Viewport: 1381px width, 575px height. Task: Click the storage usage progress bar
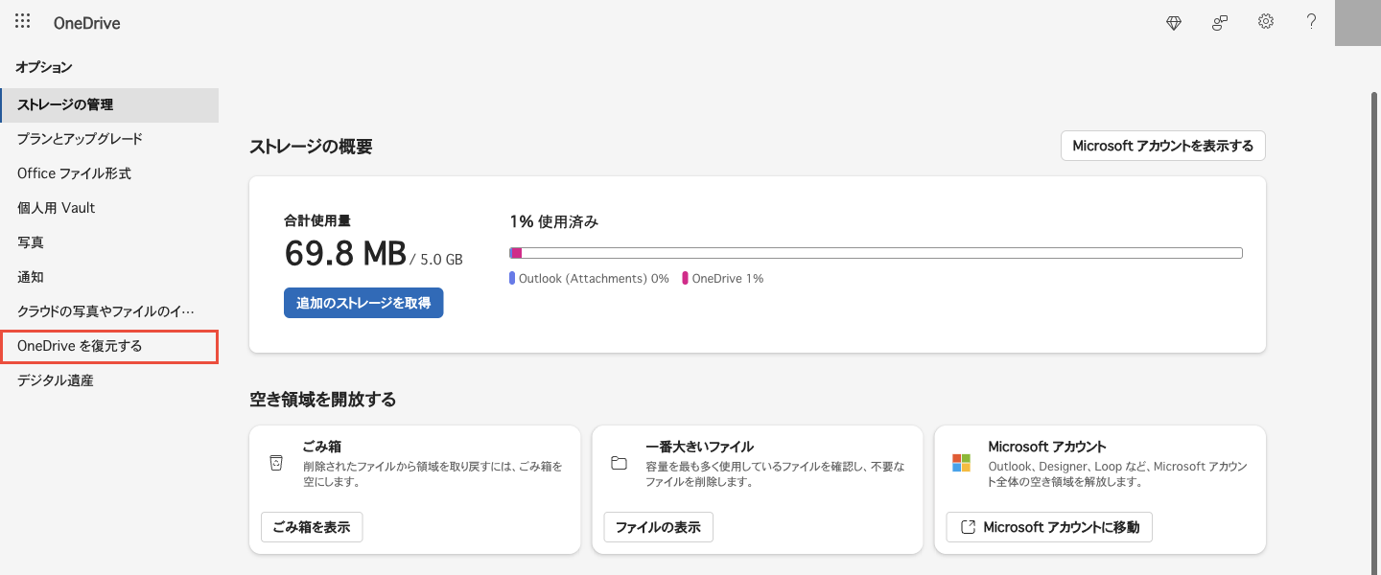tap(876, 253)
